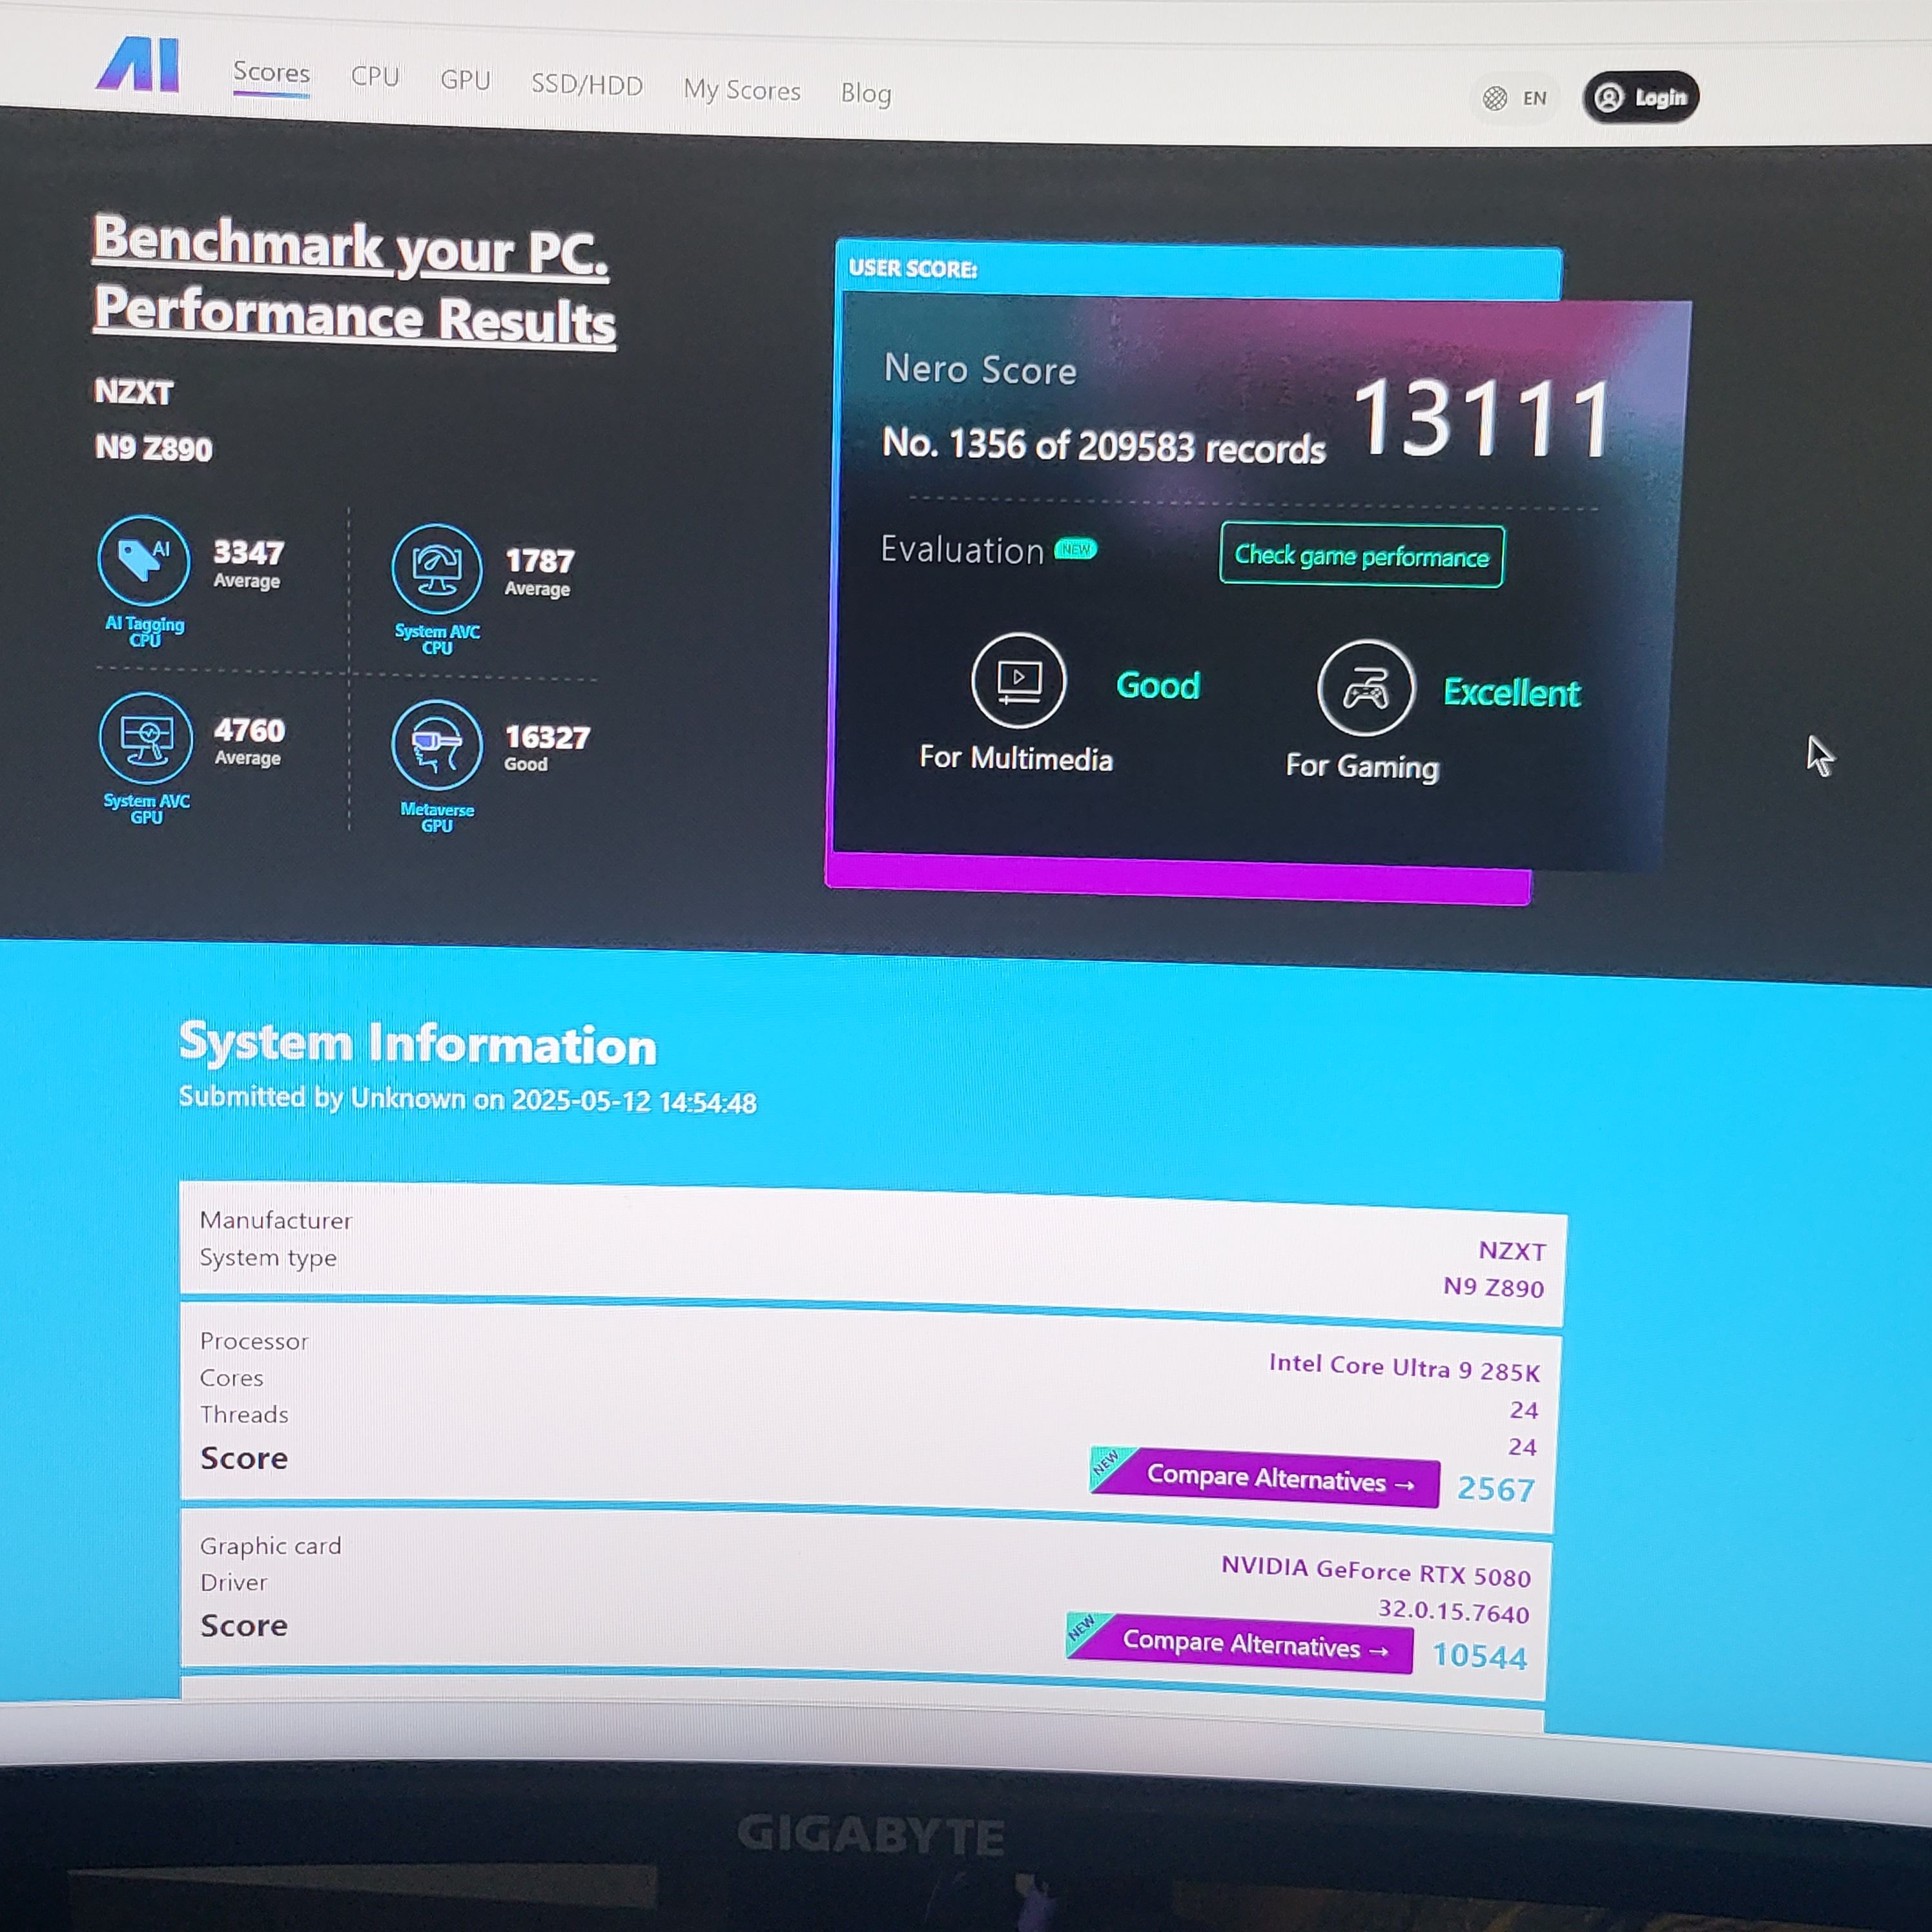Open the Scores tab
1932x1932 pixels.
[x=271, y=73]
